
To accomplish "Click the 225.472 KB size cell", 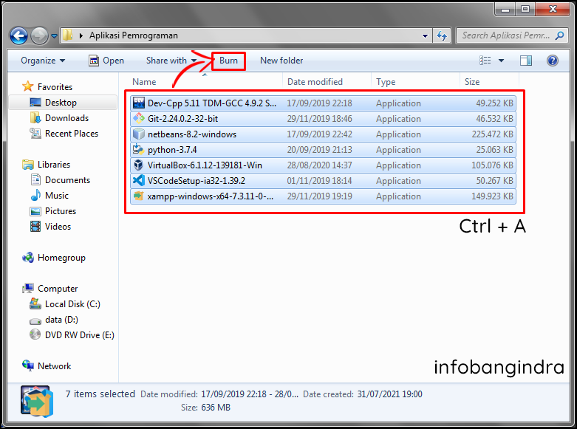I will pos(492,134).
